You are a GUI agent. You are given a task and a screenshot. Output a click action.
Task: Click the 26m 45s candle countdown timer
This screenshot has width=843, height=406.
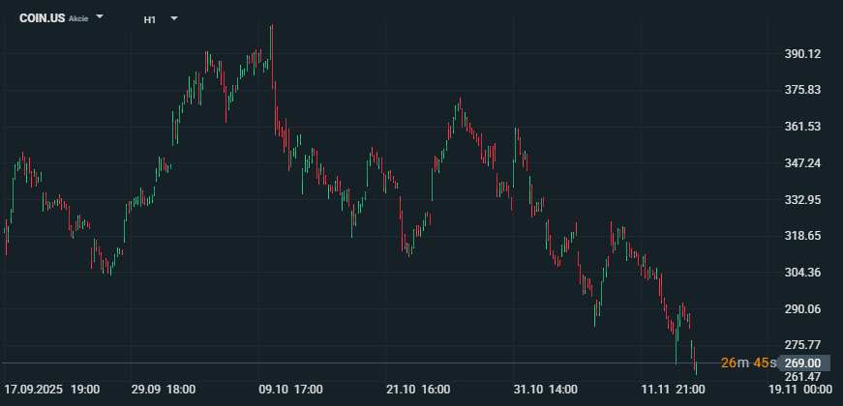click(745, 362)
